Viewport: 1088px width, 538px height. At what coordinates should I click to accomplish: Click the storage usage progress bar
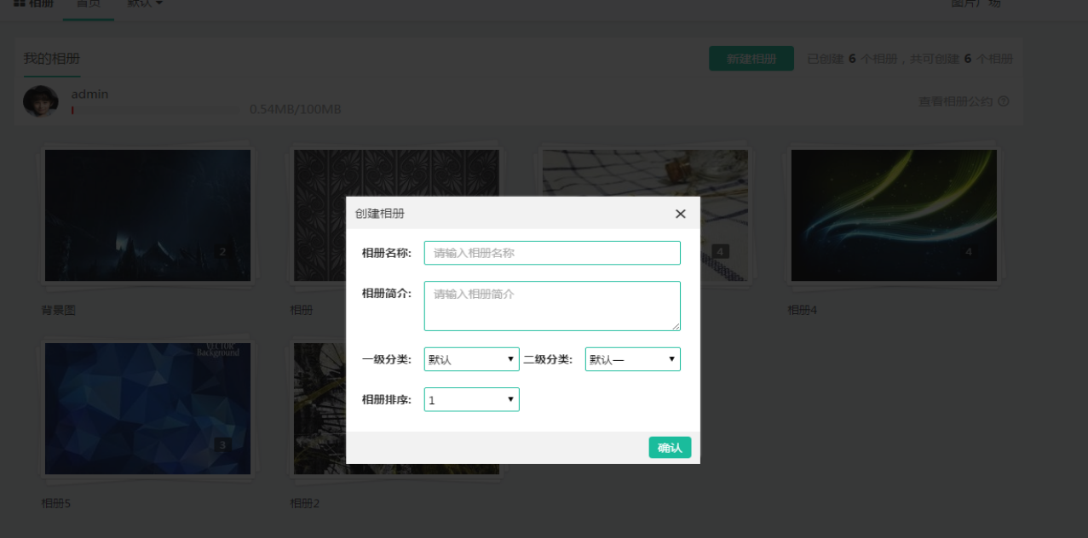156,110
